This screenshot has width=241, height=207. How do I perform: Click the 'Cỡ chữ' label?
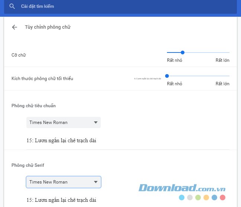tap(19, 55)
